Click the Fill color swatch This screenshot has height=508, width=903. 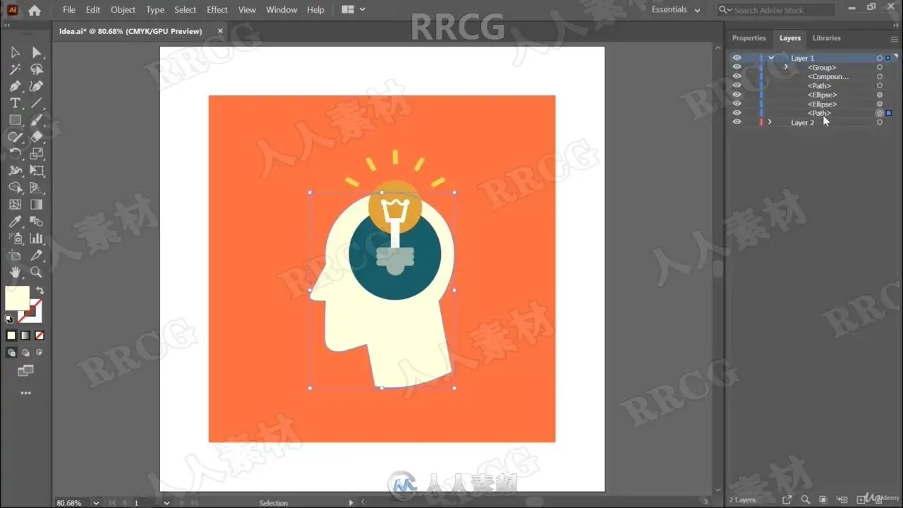coord(17,298)
